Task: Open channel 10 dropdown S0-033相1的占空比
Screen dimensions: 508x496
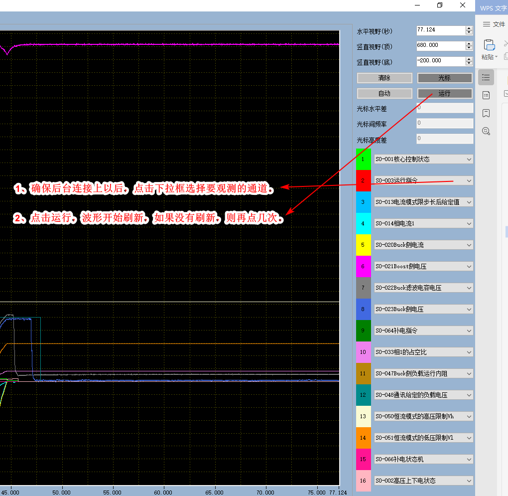Action: (423, 352)
